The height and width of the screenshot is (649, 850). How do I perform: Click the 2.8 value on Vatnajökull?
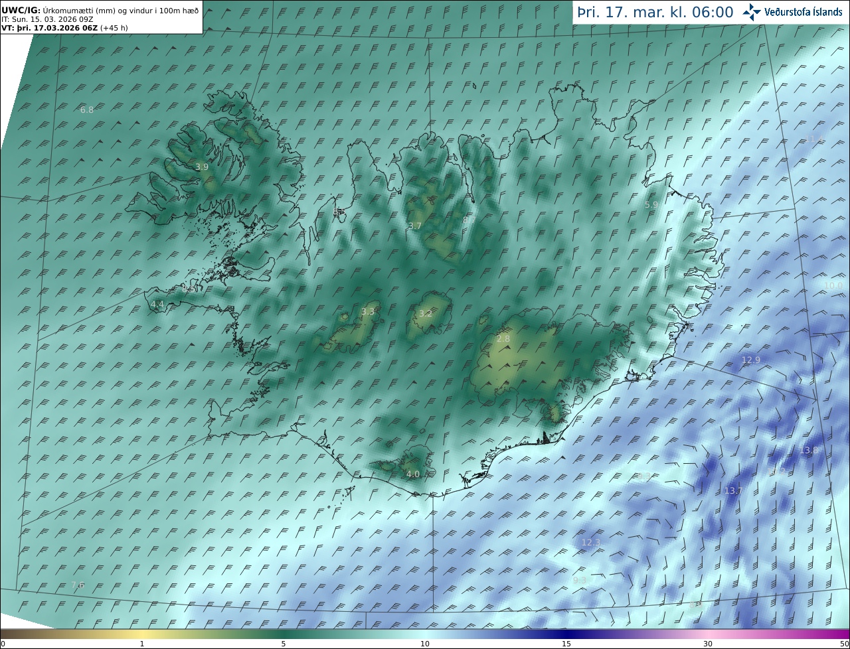[x=503, y=339]
